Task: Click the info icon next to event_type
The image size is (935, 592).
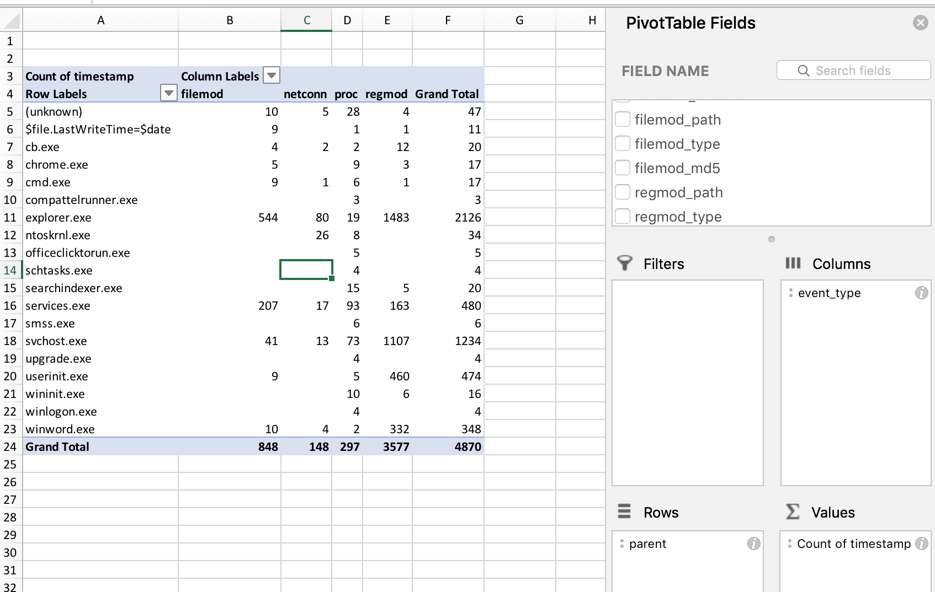Action: (921, 293)
